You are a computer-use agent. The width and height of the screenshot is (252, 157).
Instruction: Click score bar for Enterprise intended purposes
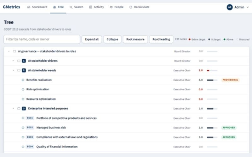212,109
